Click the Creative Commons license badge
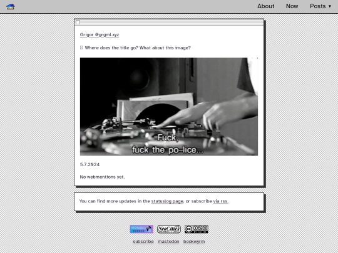The width and height of the screenshot is (338, 253). tap(197, 229)
